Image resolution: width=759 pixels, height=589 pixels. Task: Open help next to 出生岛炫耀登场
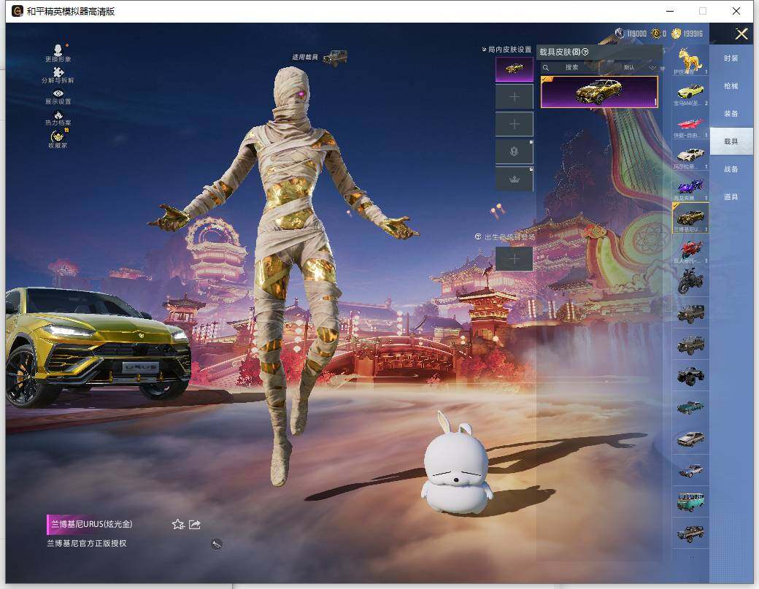[478, 236]
